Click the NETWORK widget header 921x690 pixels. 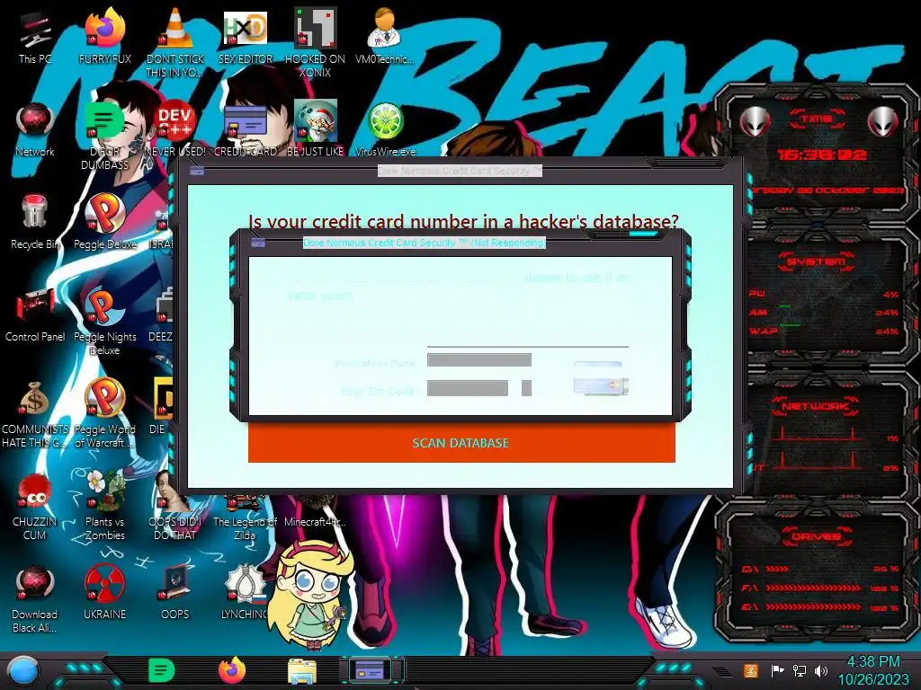click(817, 406)
